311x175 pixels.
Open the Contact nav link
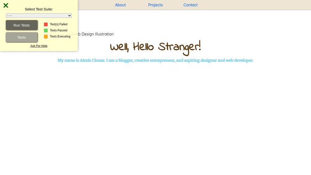(190, 5)
